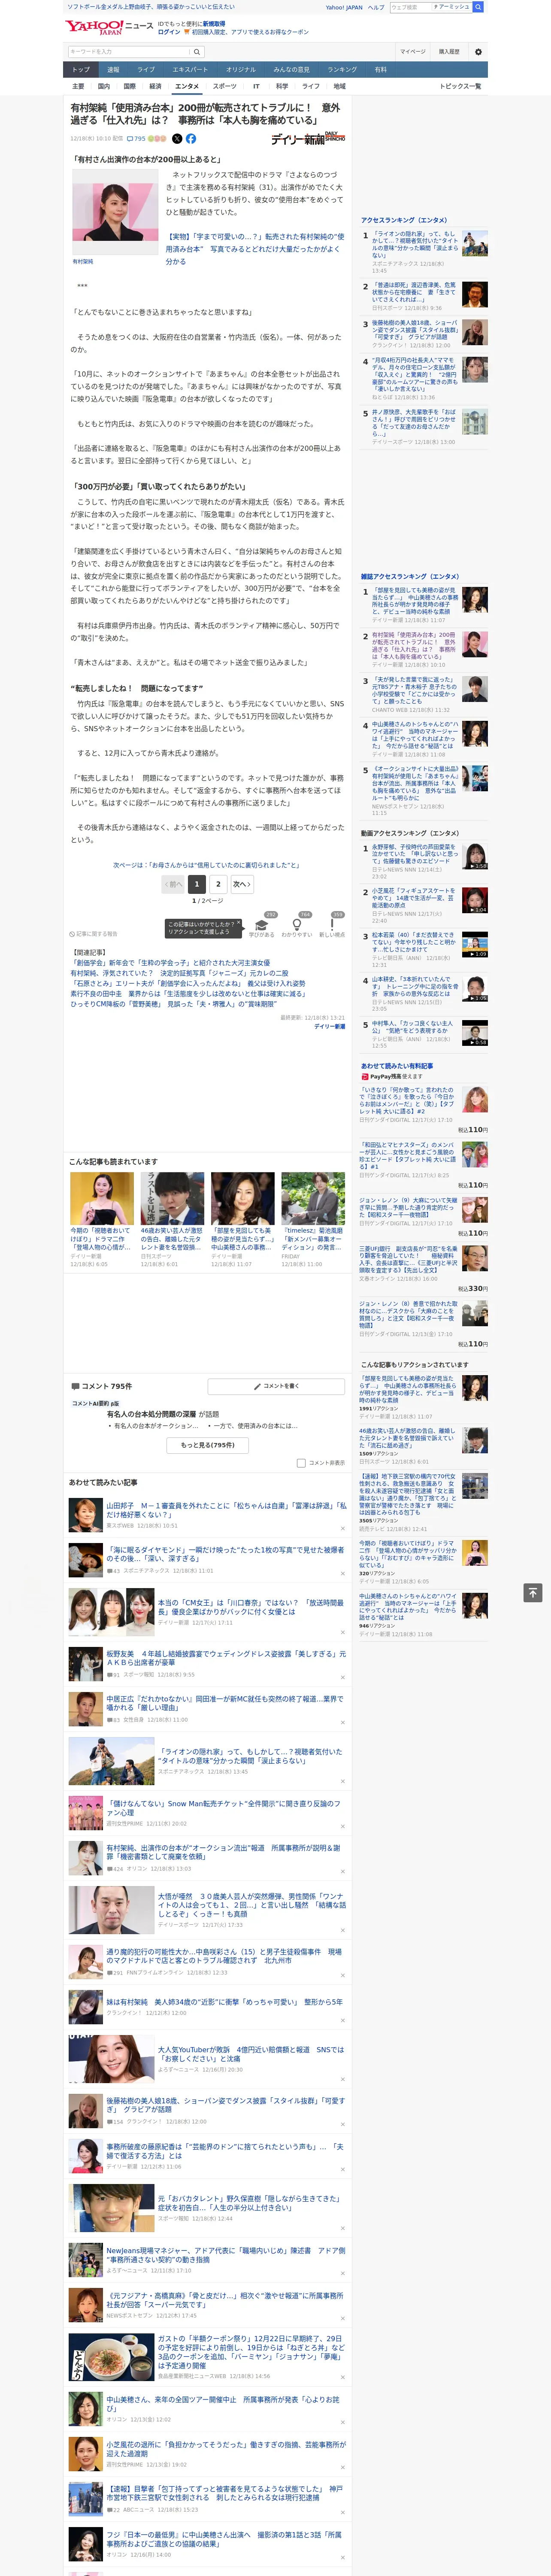The image size is (551, 2576).
Task: Open the 【実物】「字まで可愛いの…?」 photo link
Action: (254, 249)
